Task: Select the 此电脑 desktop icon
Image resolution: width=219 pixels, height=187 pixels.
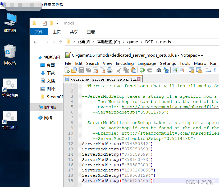Action: 10,23
